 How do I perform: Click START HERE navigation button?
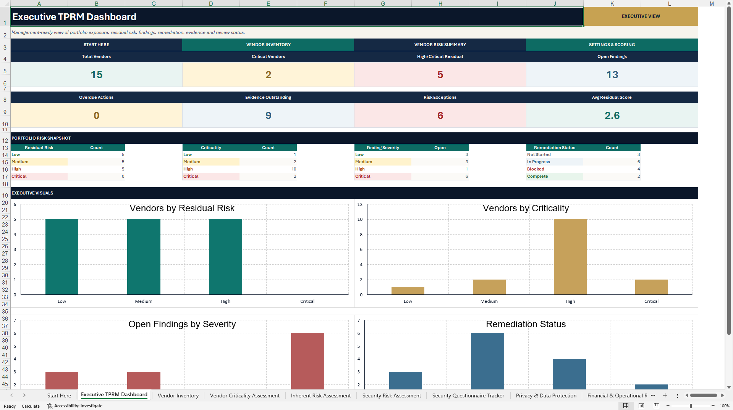pos(96,45)
